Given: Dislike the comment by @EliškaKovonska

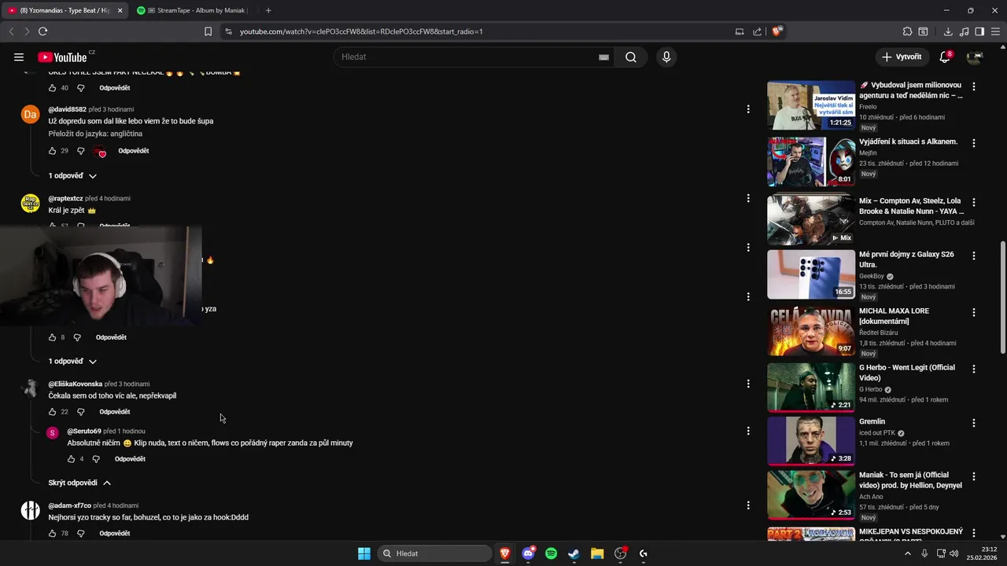Looking at the screenshot, I should point(80,412).
